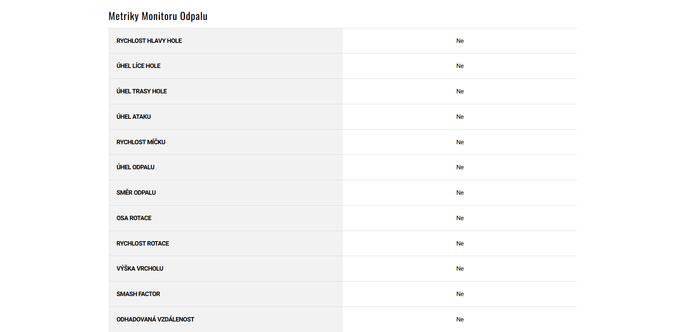
Task: Select the Rychlost míčku label
Action: [141, 142]
